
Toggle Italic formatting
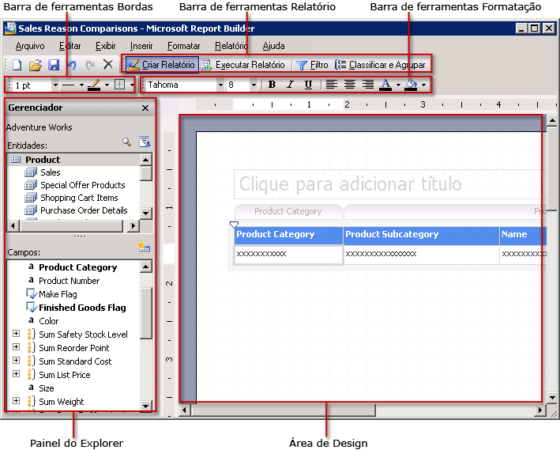pyautogui.click(x=290, y=85)
